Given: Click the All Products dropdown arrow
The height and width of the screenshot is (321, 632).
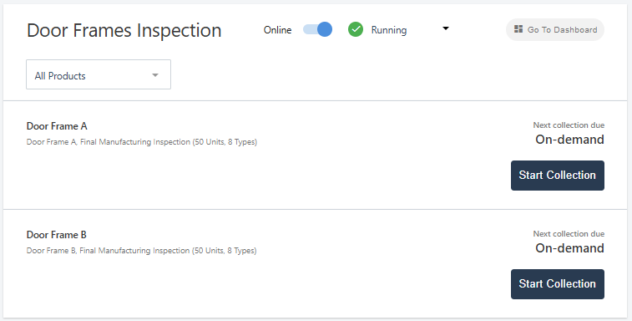Looking at the screenshot, I should [155, 75].
